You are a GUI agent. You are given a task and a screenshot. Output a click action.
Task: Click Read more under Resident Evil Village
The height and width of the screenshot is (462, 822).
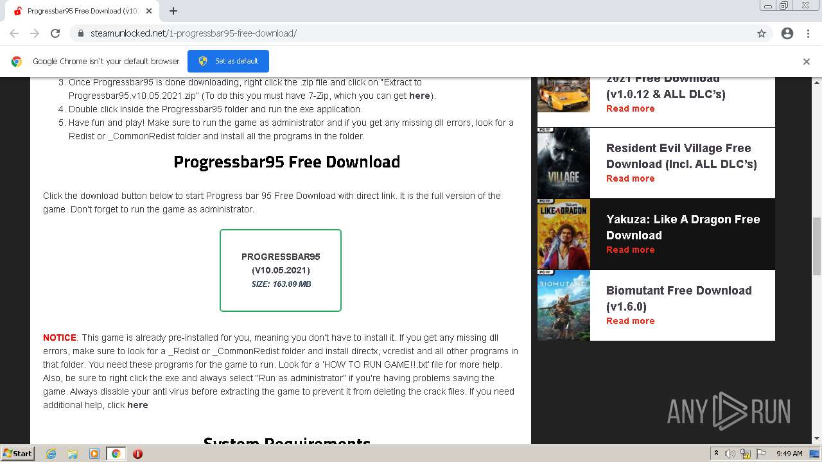click(x=631, y=178)
